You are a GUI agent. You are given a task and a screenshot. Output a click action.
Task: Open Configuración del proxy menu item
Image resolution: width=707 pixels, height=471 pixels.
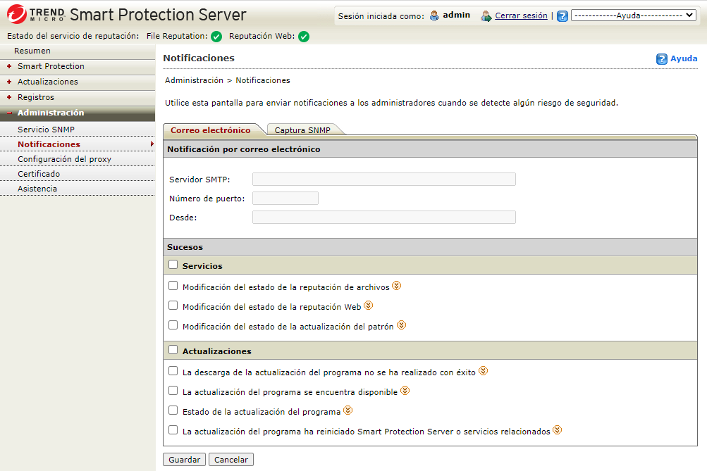point(64,159)
